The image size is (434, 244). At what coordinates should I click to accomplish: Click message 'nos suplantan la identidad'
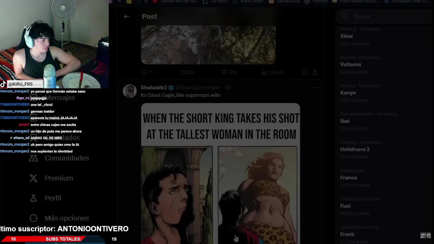pyautogui.click(x=52, y=151)
